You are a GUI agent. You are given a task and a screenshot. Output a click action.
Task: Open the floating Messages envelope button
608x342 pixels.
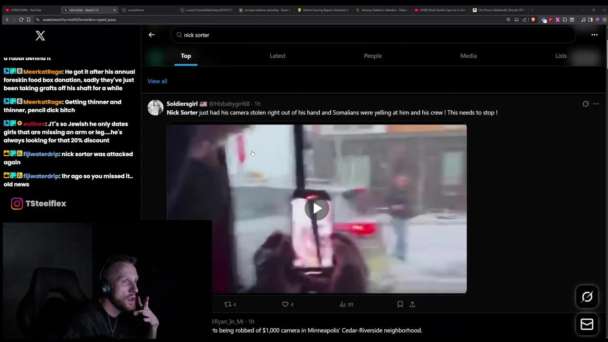[x=587, y=324]
